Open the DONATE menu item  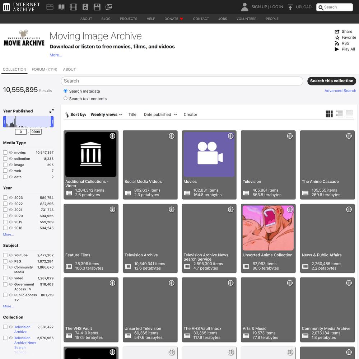tap(173, 19)
